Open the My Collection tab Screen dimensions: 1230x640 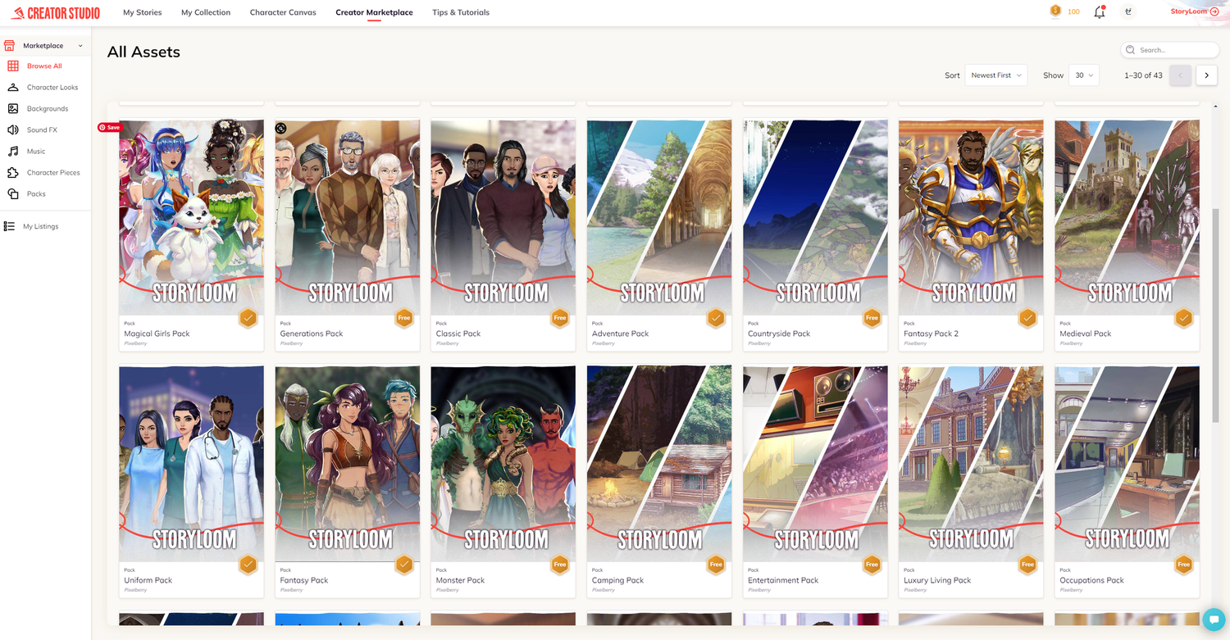click(206, 12)
